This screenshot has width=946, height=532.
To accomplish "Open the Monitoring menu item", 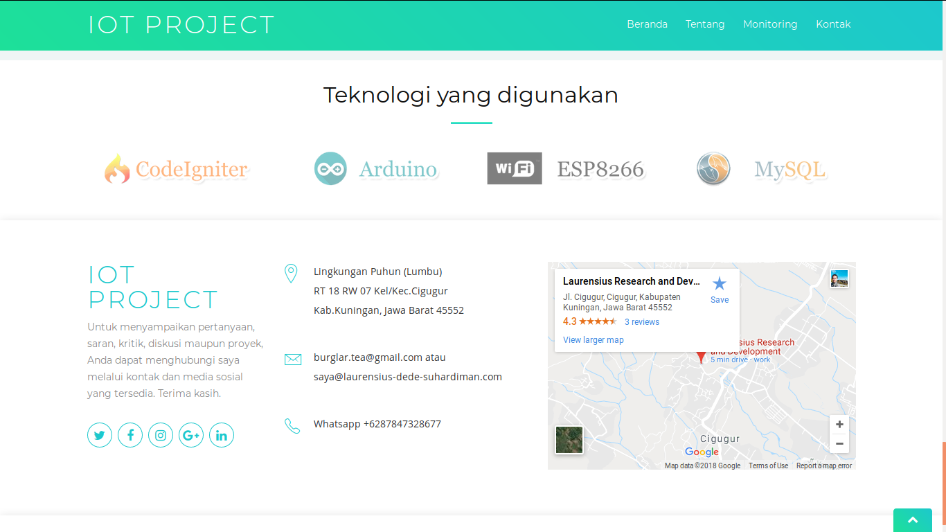I will 770,24.
